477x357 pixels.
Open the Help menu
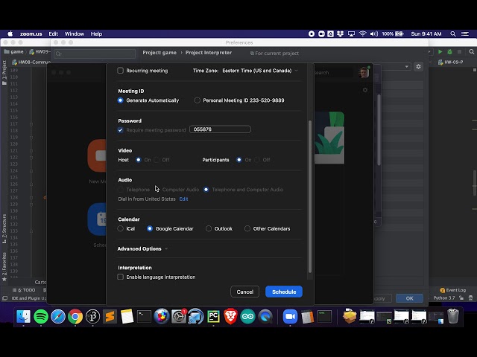coord(96,33)
